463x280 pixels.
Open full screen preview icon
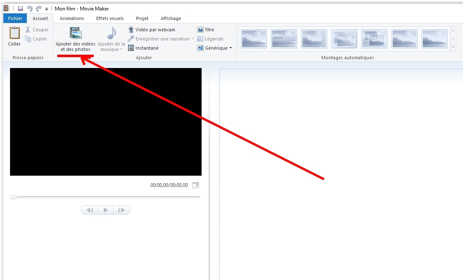tap(196, 185)
